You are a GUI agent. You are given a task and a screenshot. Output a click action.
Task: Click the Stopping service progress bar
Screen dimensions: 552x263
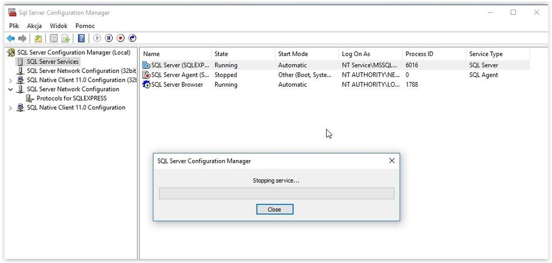277,193
